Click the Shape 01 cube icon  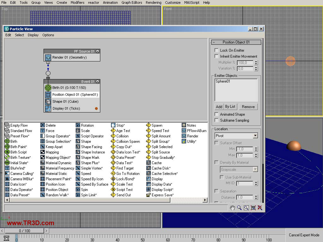[x=48, y=101]
